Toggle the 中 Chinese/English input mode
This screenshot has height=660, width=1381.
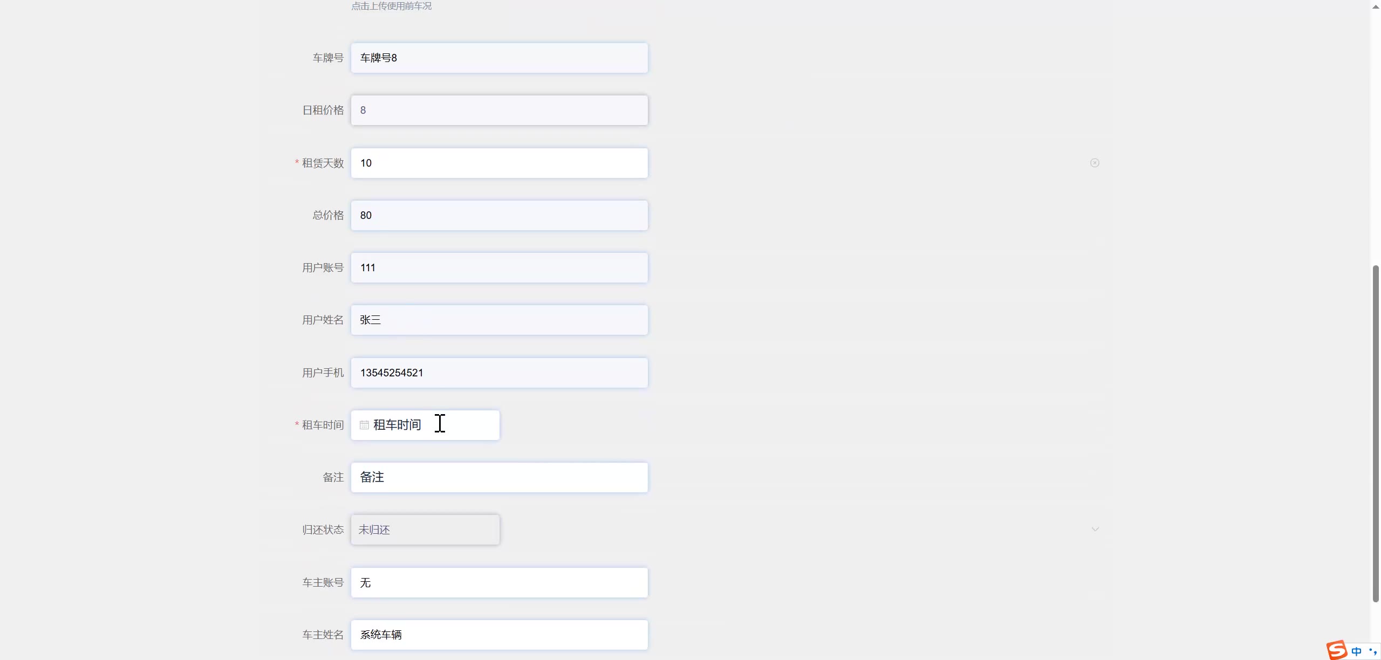1357,651
